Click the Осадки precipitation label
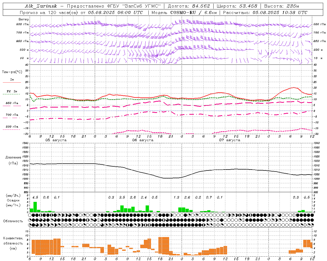 (x=13, y=201)
